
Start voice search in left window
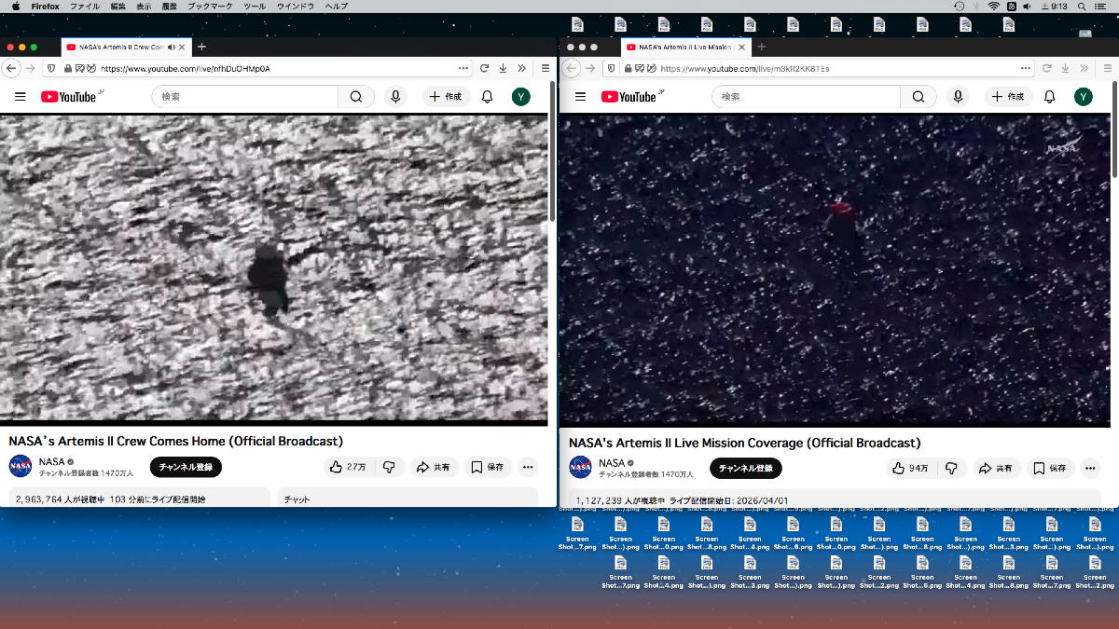pyautogui.click(x=396, y=97)
